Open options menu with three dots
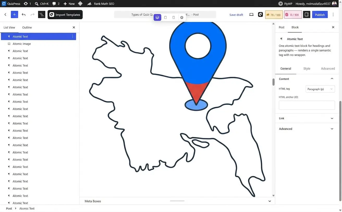This screenshot has width=342, height=212. point(333,15)
